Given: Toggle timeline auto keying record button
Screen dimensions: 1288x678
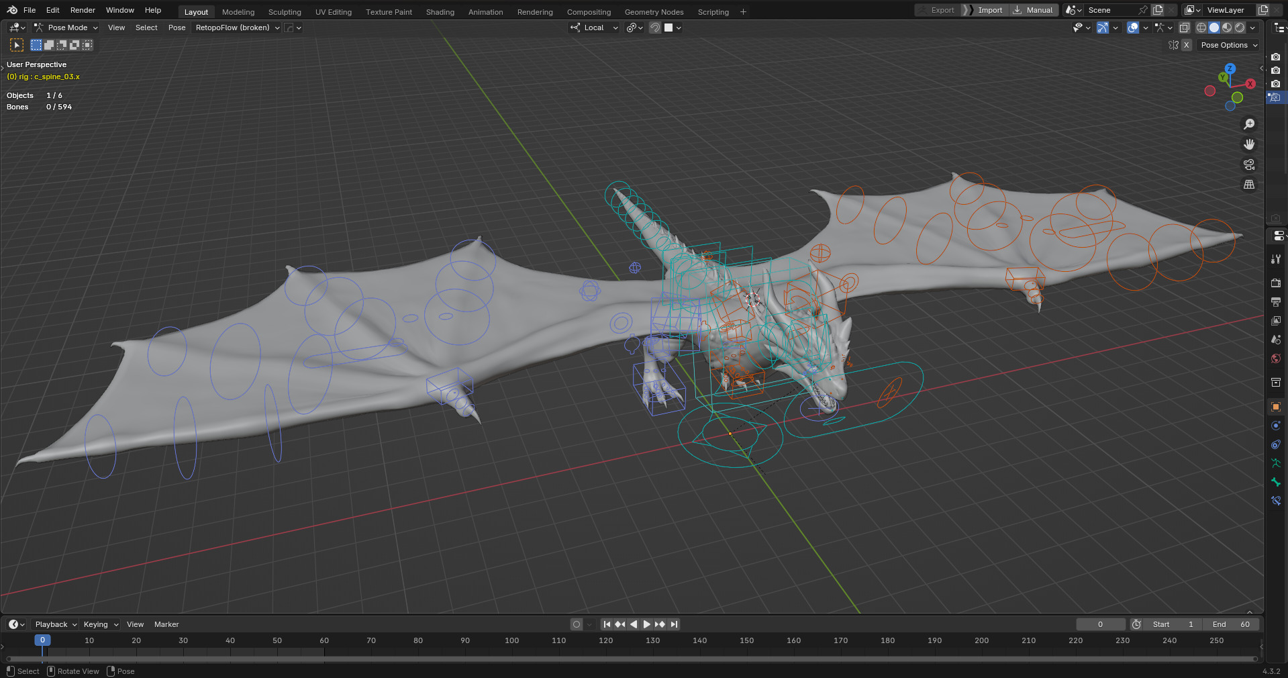Looking at the screenshot, I should click(577, 624).
